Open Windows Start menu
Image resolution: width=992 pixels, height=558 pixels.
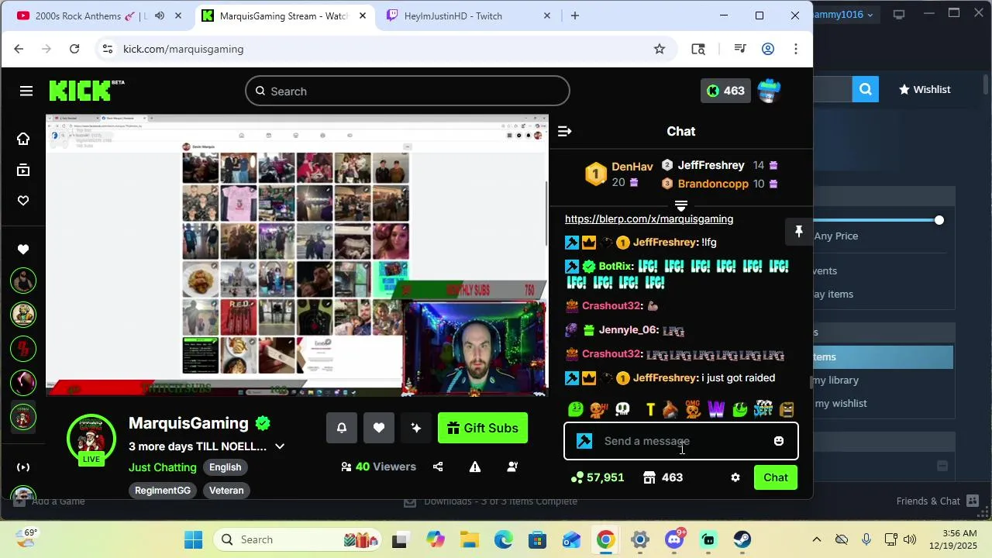tap(194, 539)
